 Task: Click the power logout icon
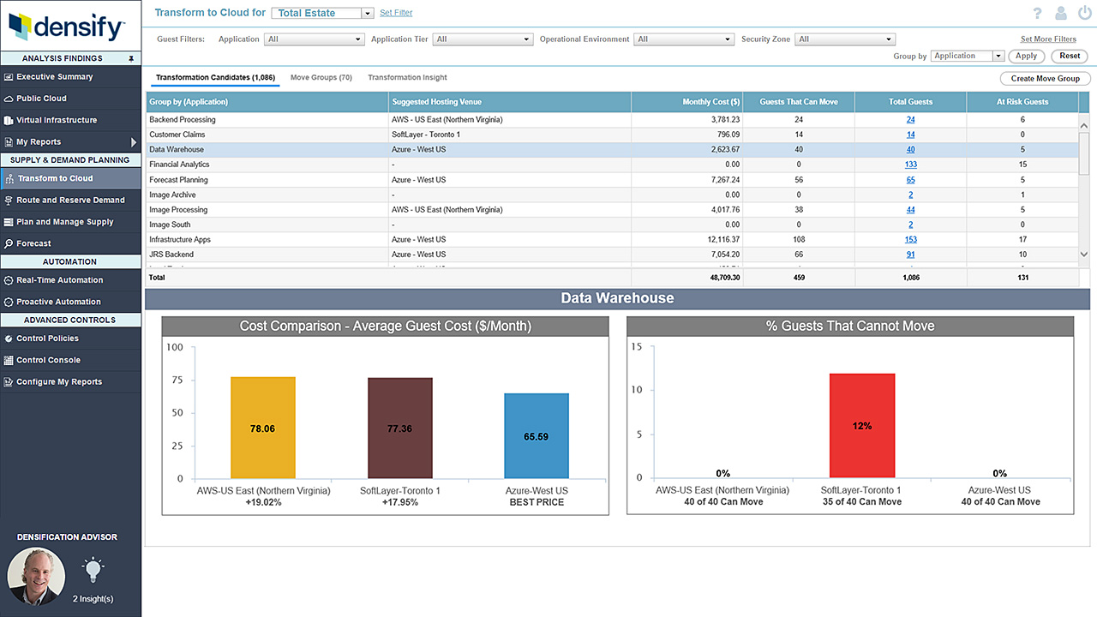pos(1084,13)
